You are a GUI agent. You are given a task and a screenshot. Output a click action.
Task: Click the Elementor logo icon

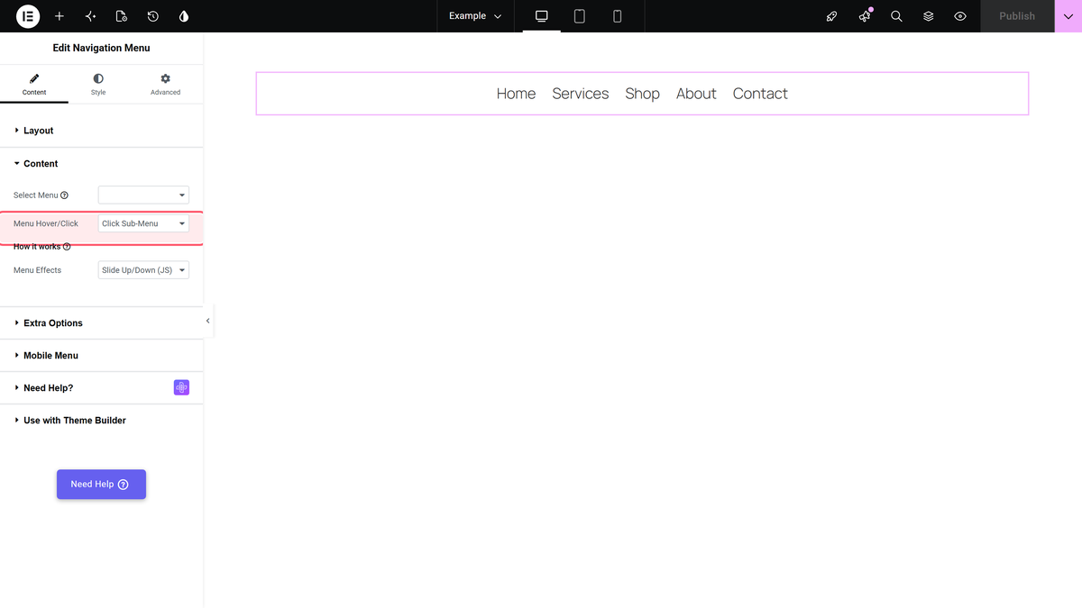[28, 16]
